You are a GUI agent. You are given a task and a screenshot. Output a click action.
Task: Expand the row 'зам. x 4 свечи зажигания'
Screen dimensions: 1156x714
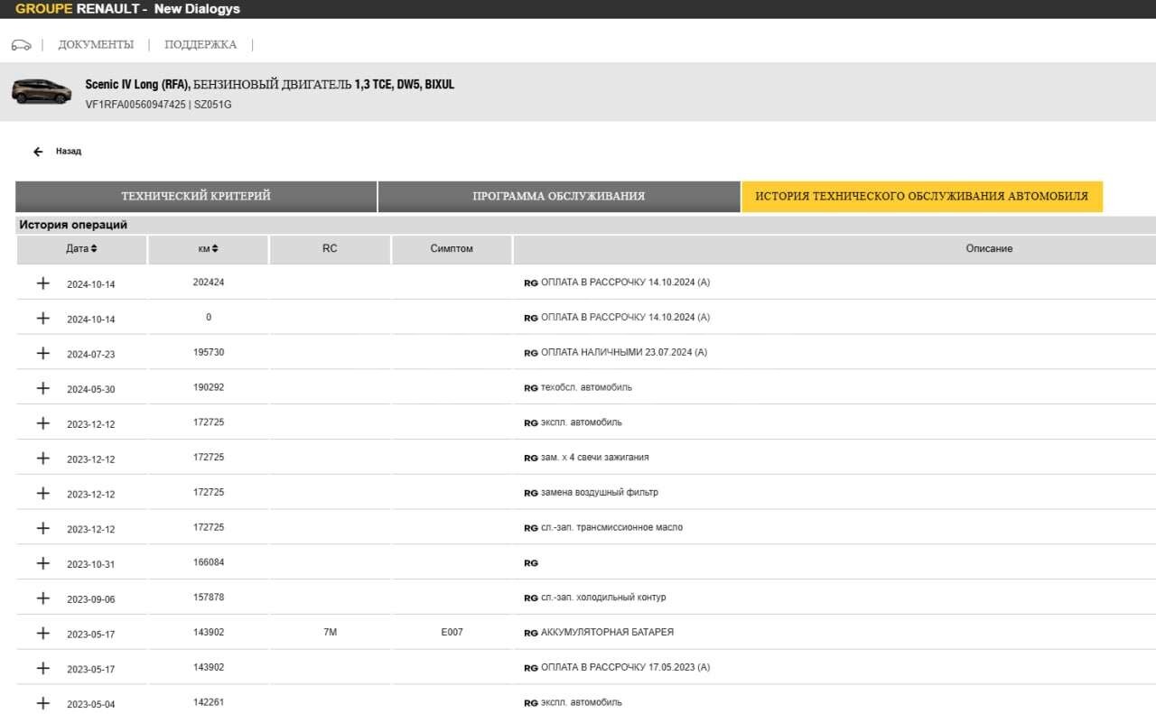pyautogui.click(x=42, y=458)
